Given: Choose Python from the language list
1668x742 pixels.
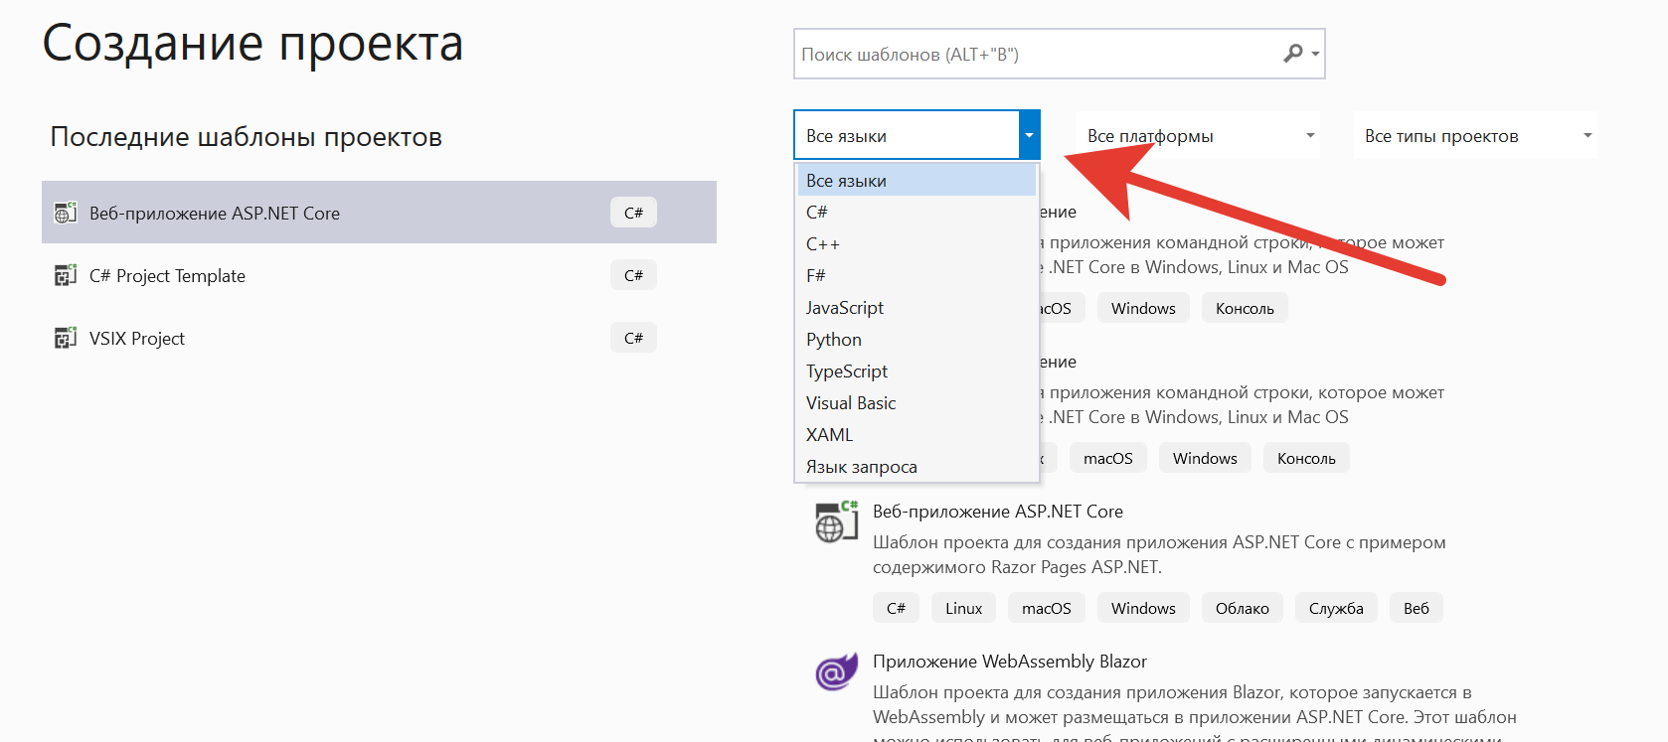Looking at the screenshot, I should click(x=917, y=339).
